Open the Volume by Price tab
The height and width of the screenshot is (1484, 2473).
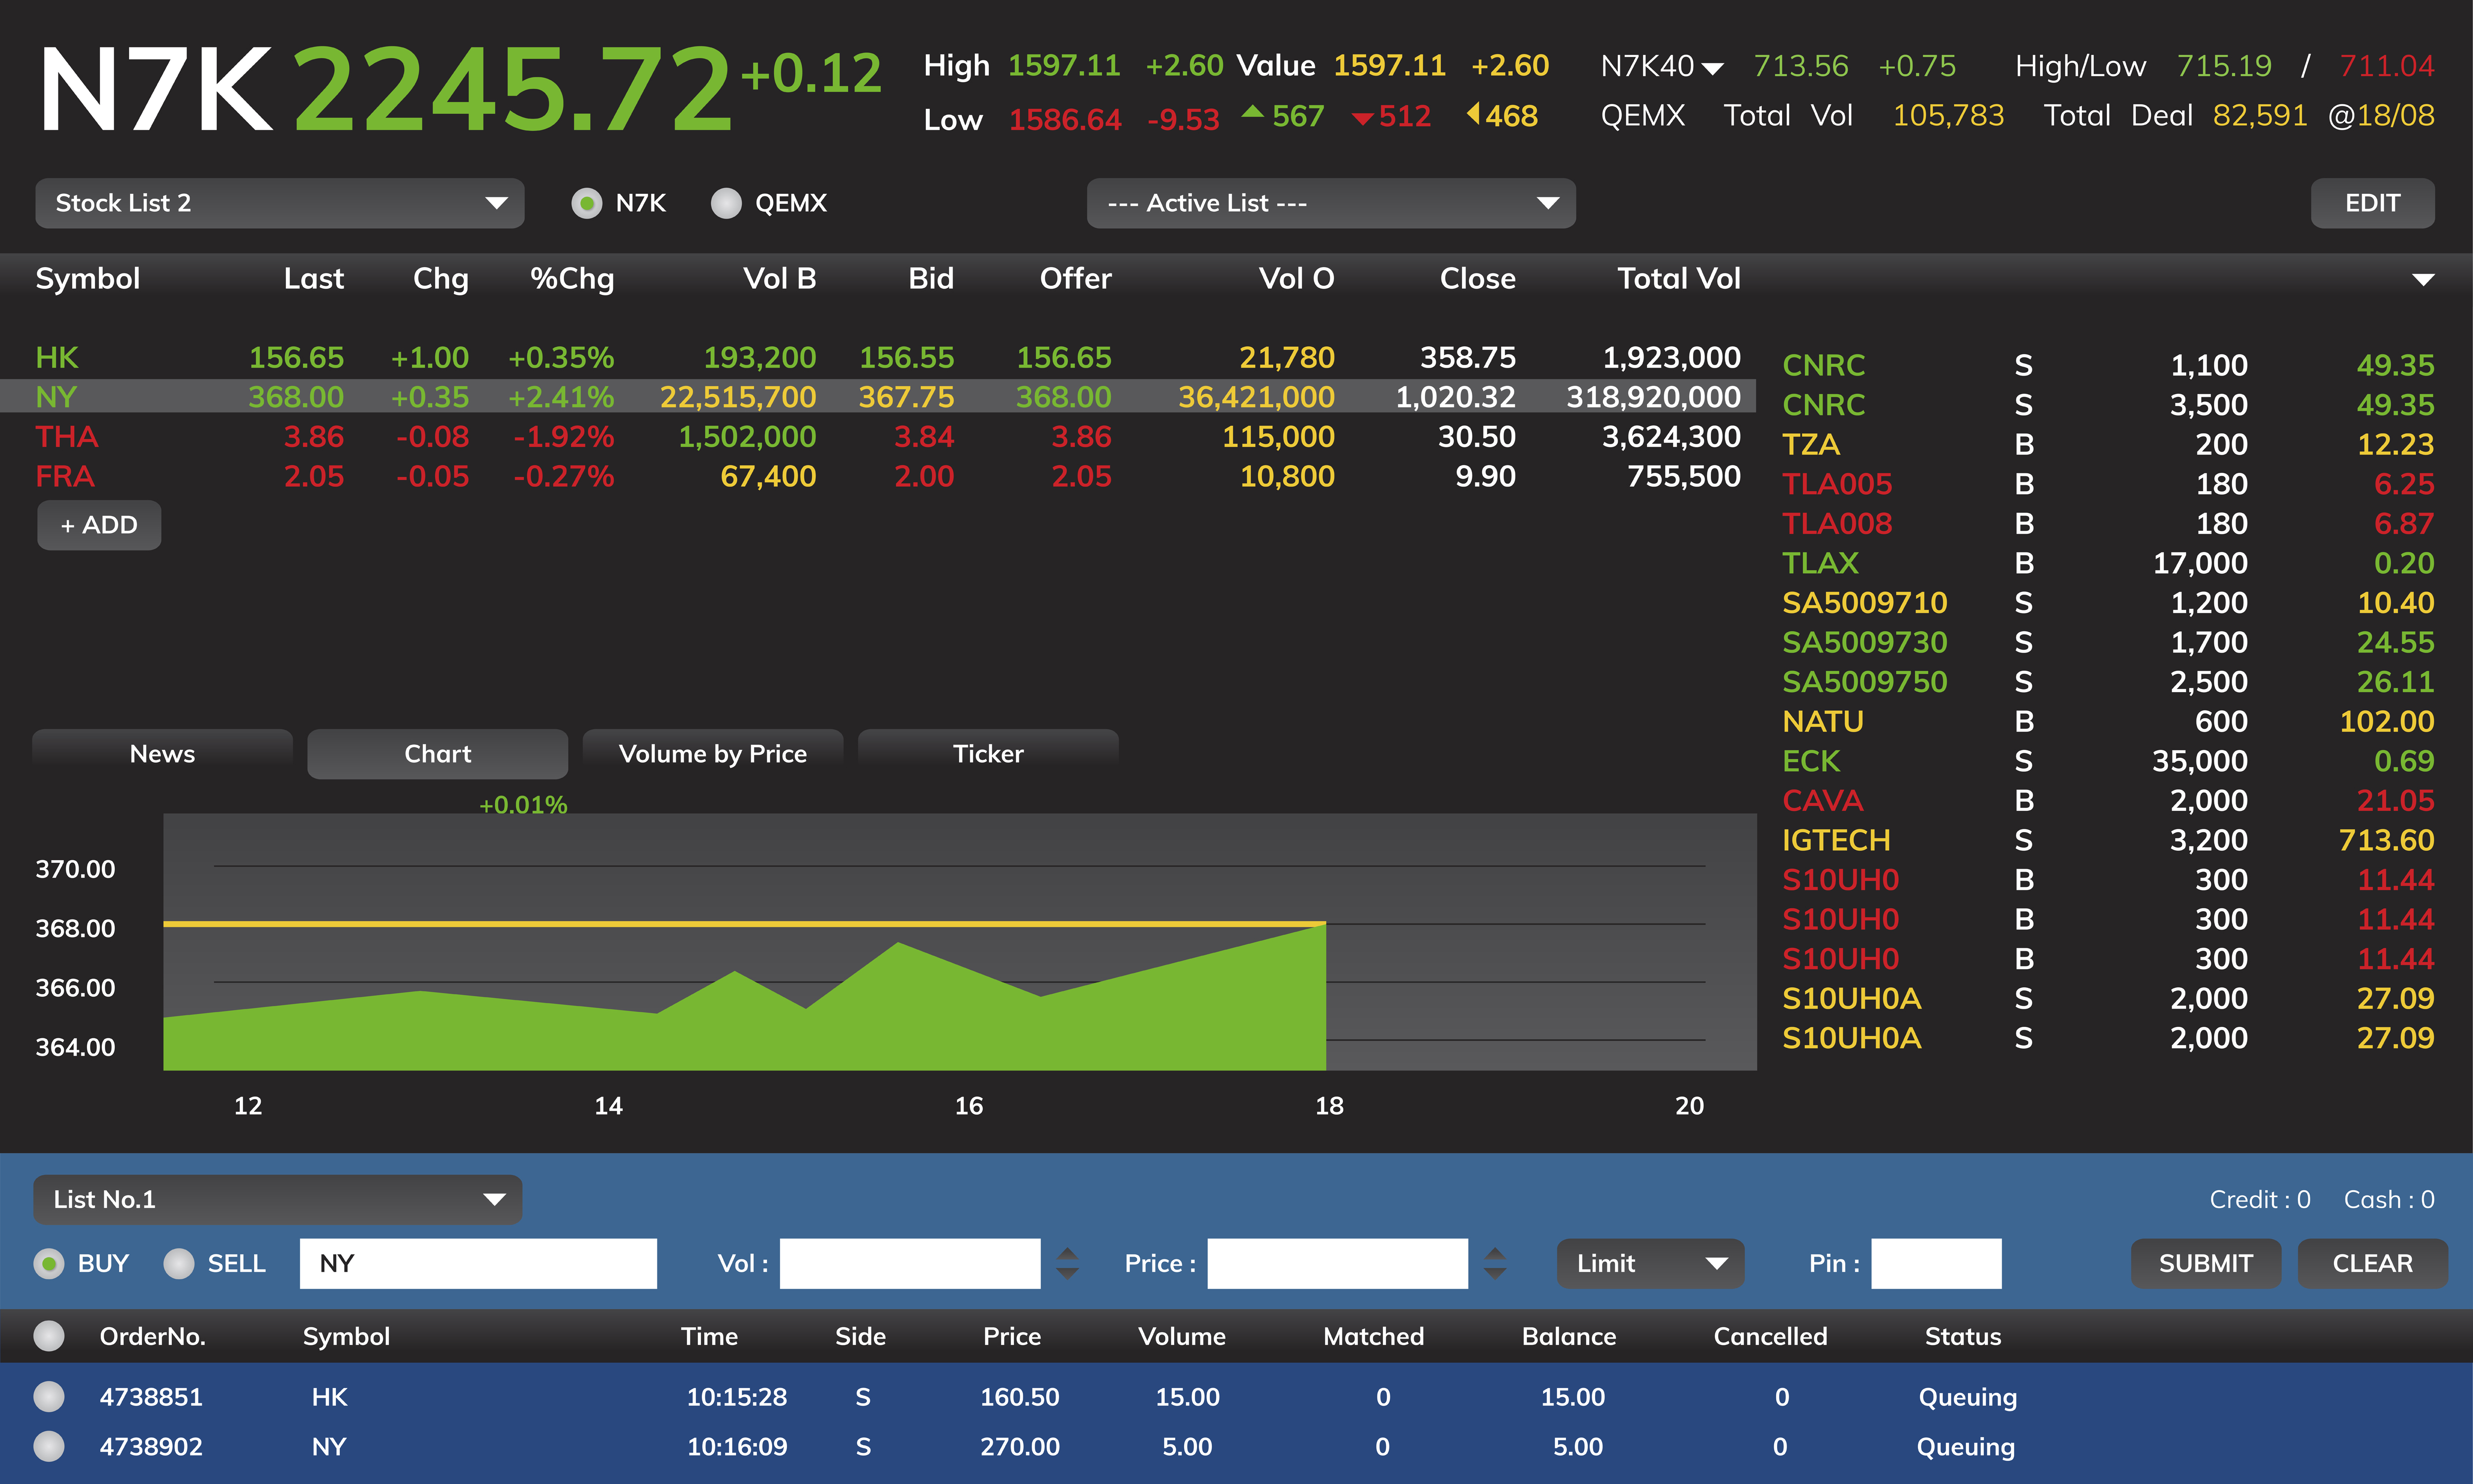coord(713,754)
